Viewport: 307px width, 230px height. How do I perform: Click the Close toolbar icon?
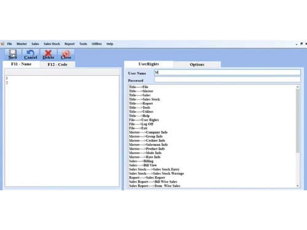66,53
